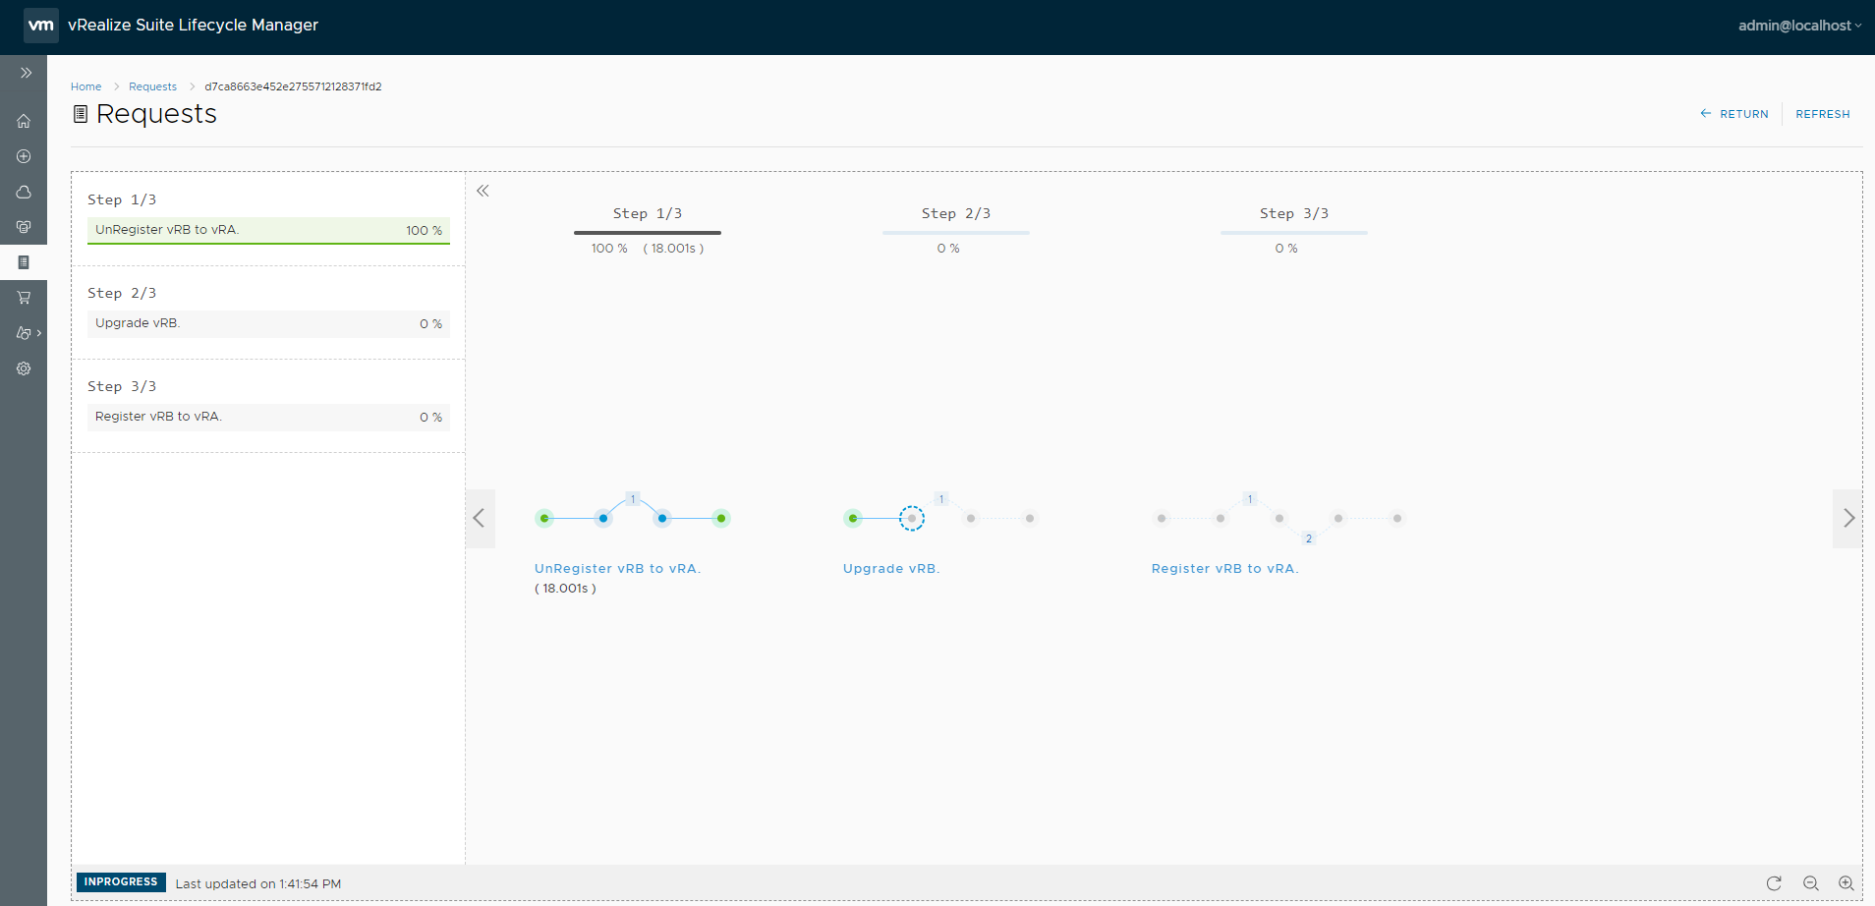Screen dimensions: 1875x906
Task: Zoom out the diagram
Action: click(1810, 883)
